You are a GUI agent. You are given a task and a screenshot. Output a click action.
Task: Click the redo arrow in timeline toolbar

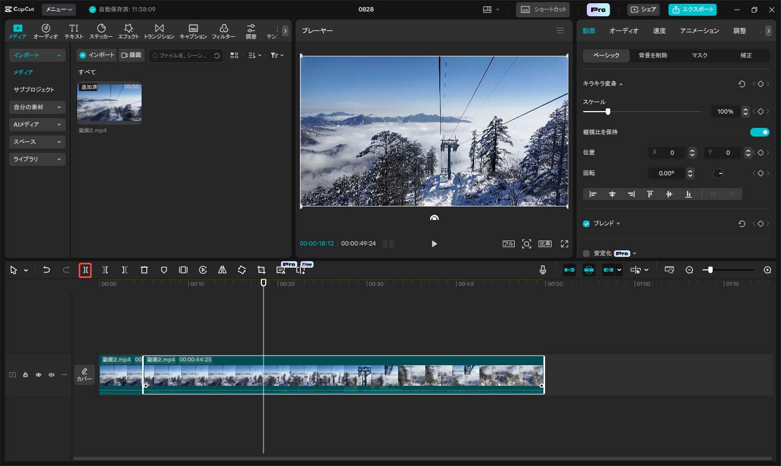click(x=66, y=270)
